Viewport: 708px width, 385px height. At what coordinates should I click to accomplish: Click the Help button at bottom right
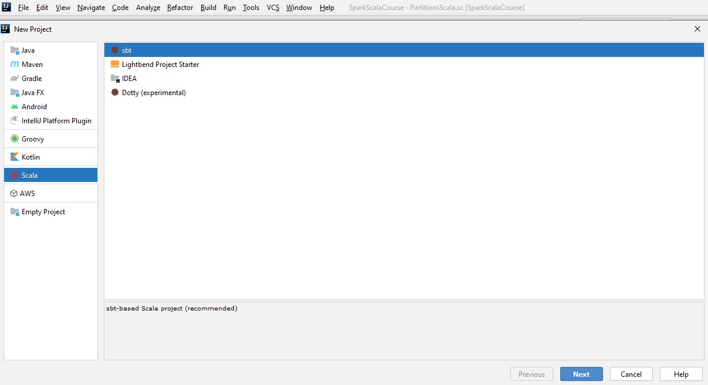tap(681, 374)
